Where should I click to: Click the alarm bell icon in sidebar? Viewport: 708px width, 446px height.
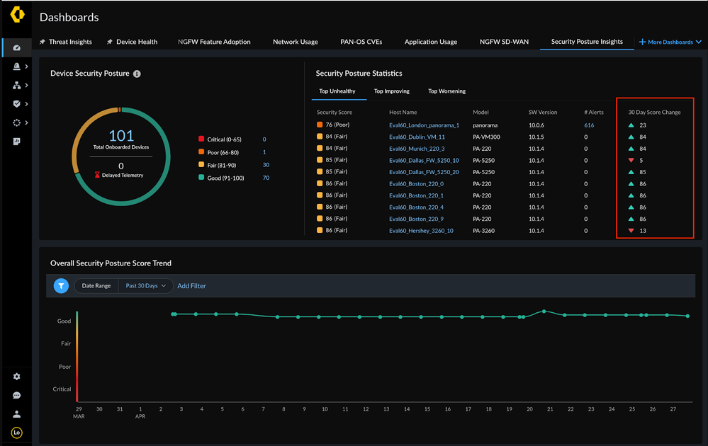16,67
